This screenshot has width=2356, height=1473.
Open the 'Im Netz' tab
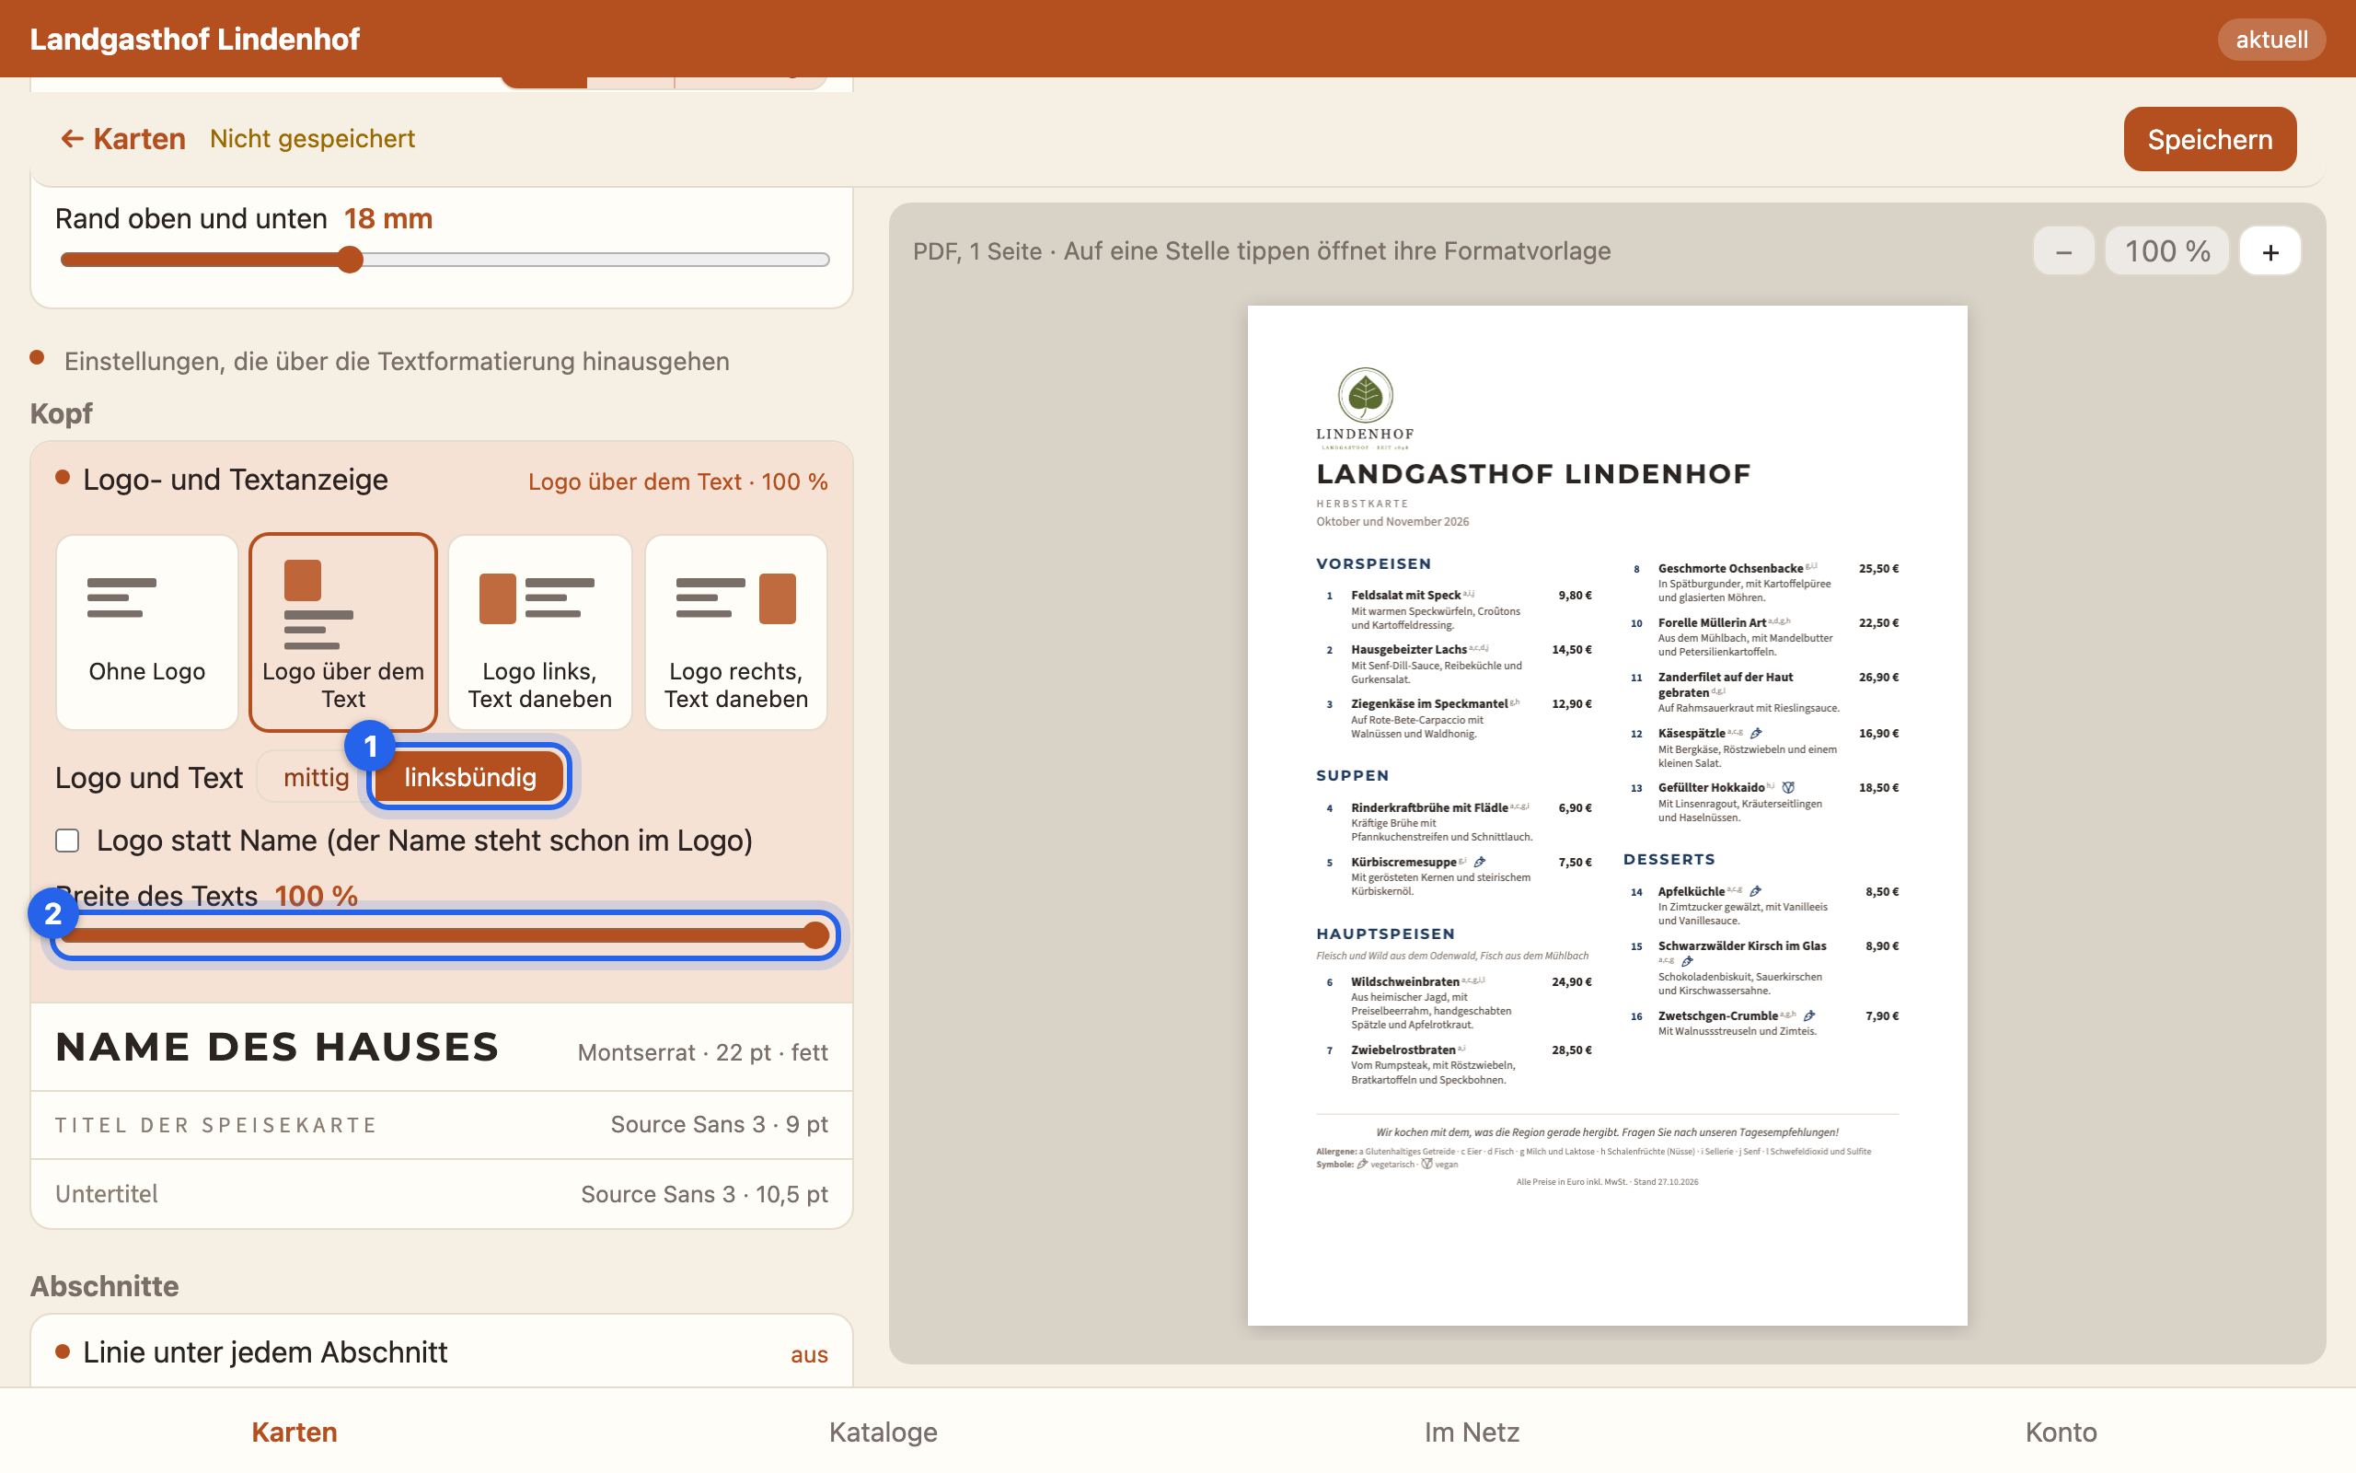click(1472, 1431)
